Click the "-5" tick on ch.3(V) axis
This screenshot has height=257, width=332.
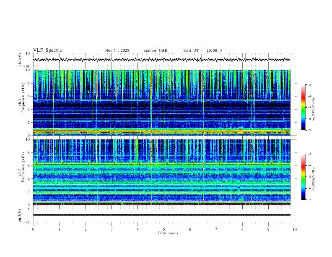[x=29, y=222]
